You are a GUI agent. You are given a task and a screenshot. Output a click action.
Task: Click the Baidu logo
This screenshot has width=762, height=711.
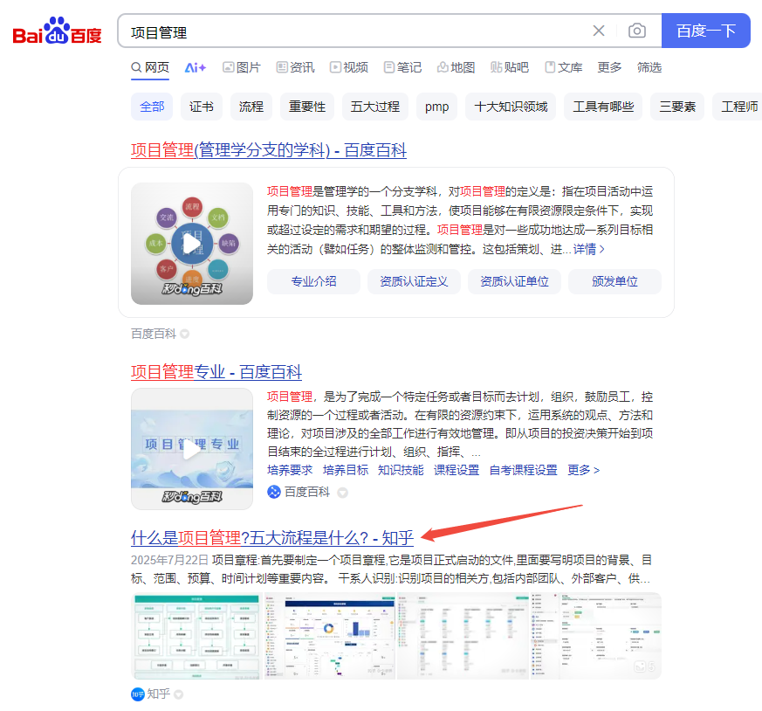point(57,31)
